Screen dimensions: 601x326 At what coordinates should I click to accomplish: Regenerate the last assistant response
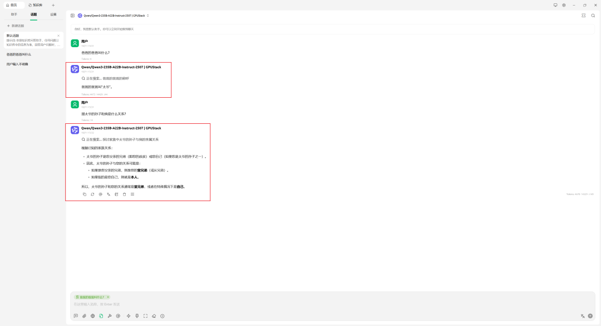(92, 194)
